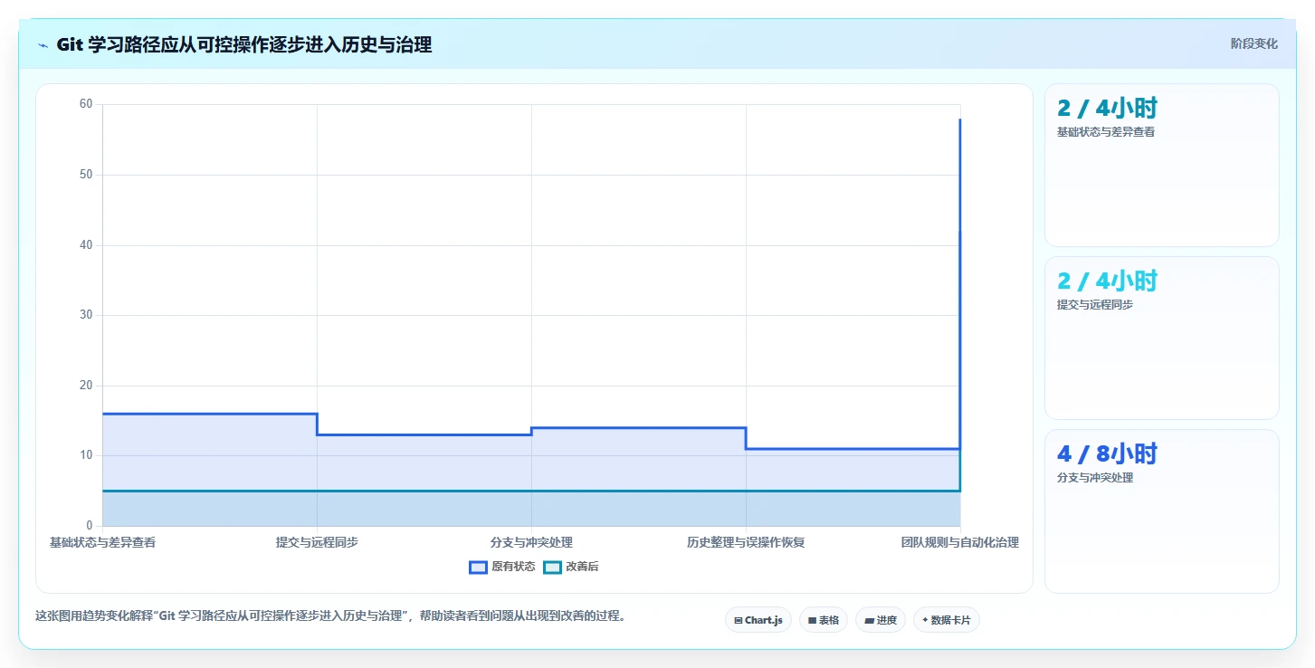The width and height of the screenshot is (1315, 668).
Task: Click the blue 原有状态 legend color box
Action: [479, 568]
